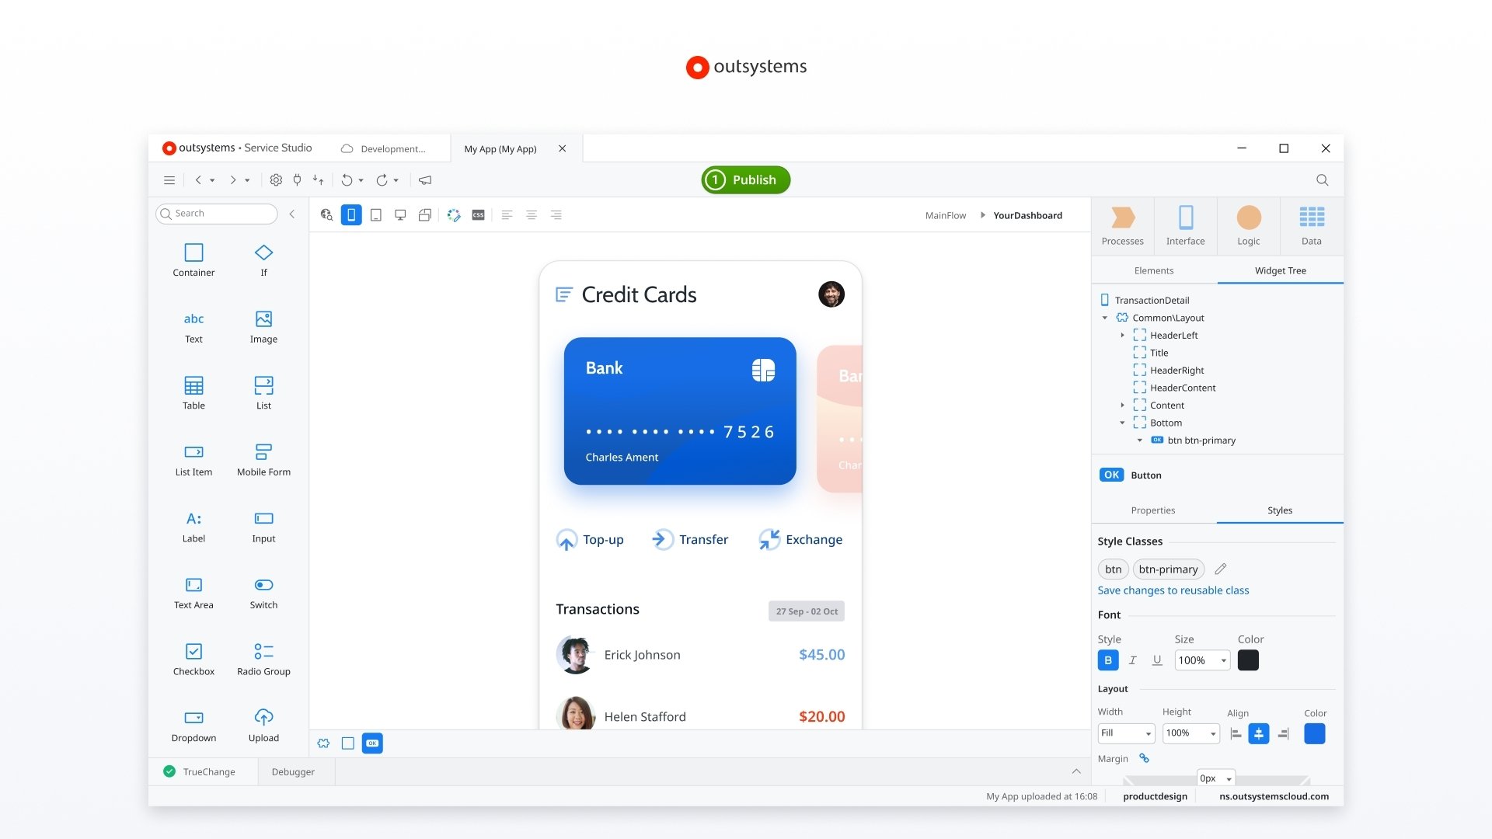Image resolution: width=1492 pixels, height=839 pixels.
Task: Switch to desktop preview mode
Action: [400, 215]
